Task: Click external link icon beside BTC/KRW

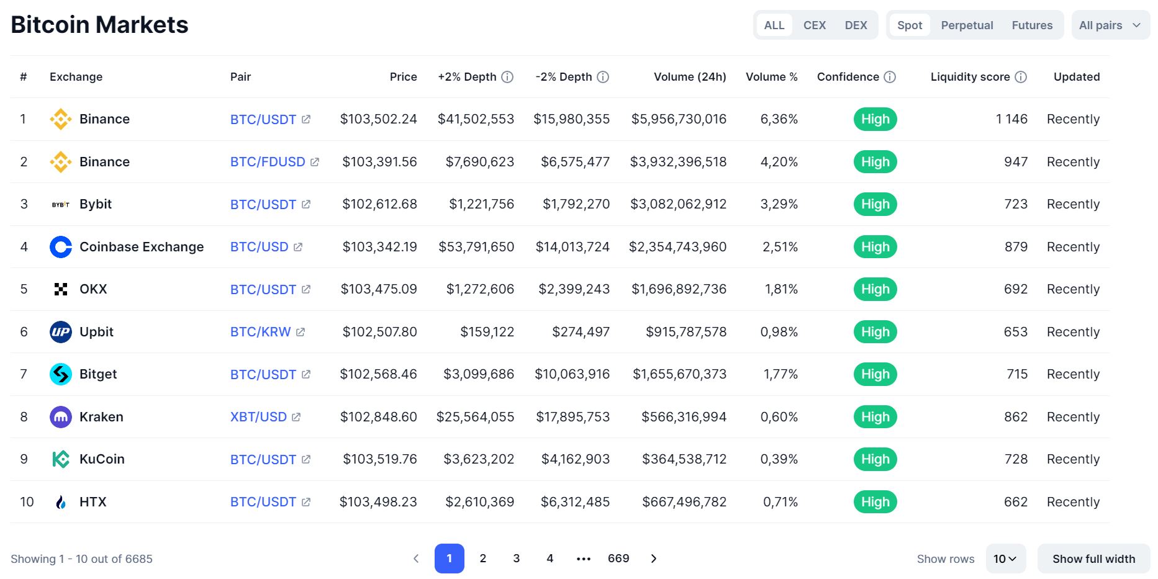Action: (x=301, y=332)
